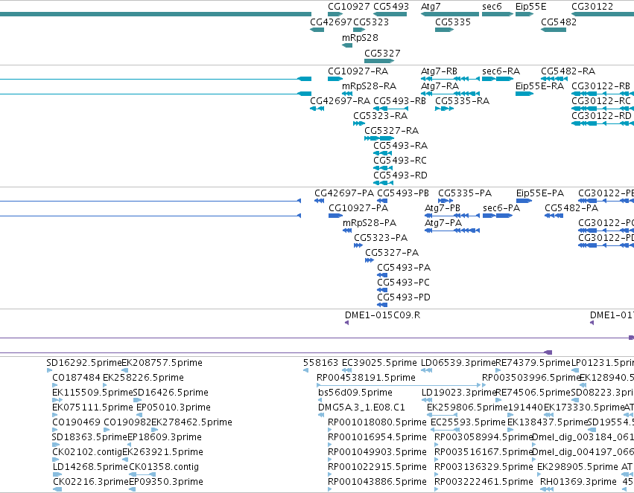Open the Eip55E-PA protein feature

tap(540, 193)
